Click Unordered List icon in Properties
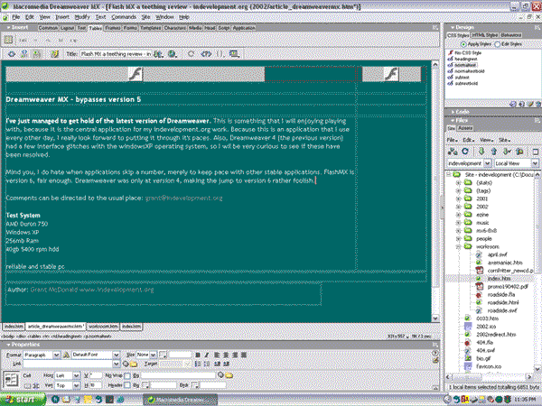 coord(198,364)
